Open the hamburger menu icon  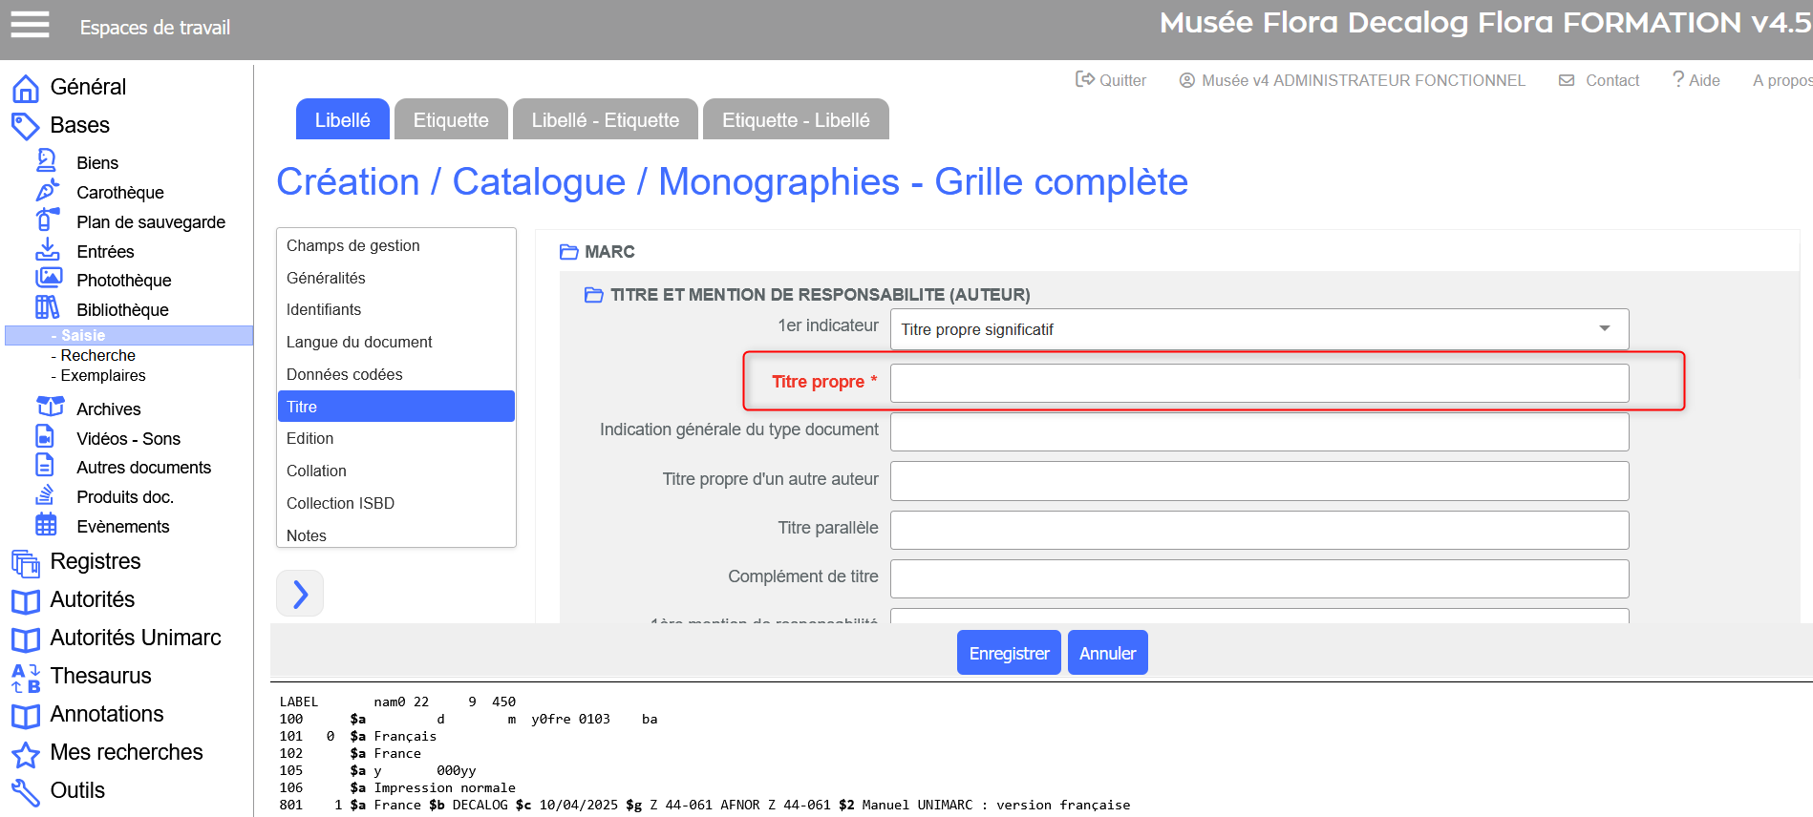point(30,25)
